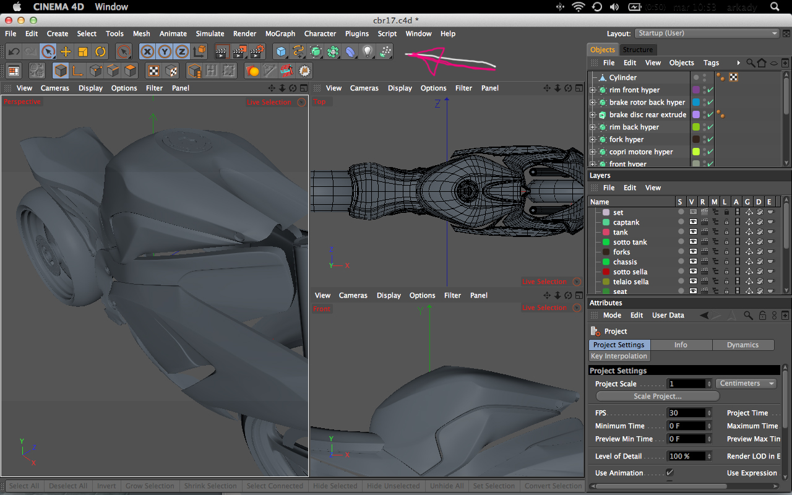Open the Centimeters unit dropdown

click(746, 384)
